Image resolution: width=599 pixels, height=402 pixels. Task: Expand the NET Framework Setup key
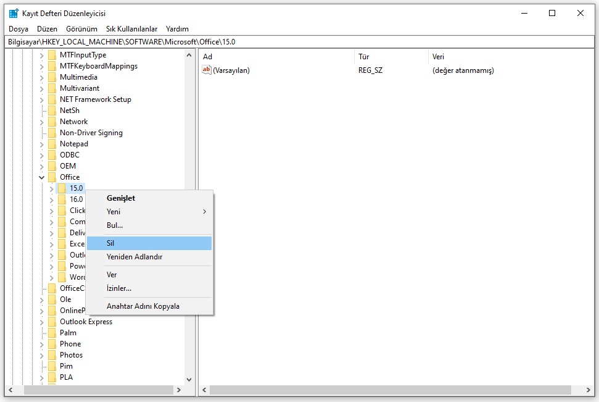(42, 99)
